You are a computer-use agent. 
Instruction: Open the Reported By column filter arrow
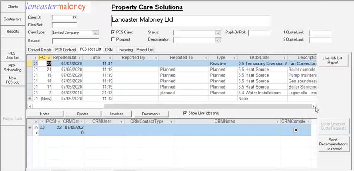tap(156, 58)
